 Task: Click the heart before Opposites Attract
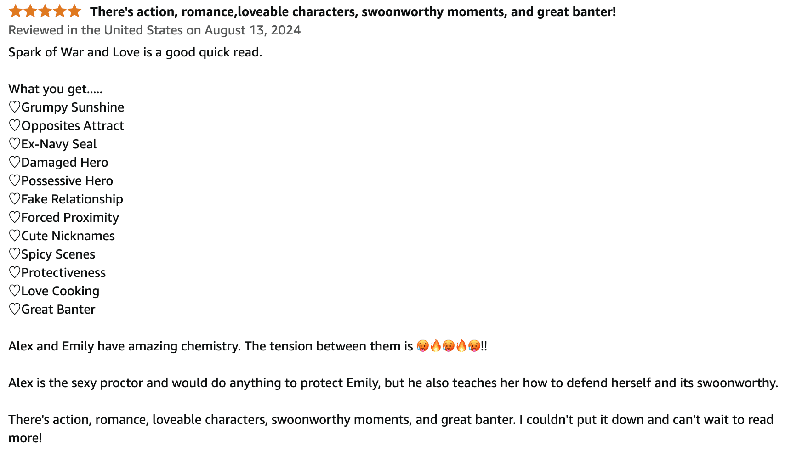(15, 125)
